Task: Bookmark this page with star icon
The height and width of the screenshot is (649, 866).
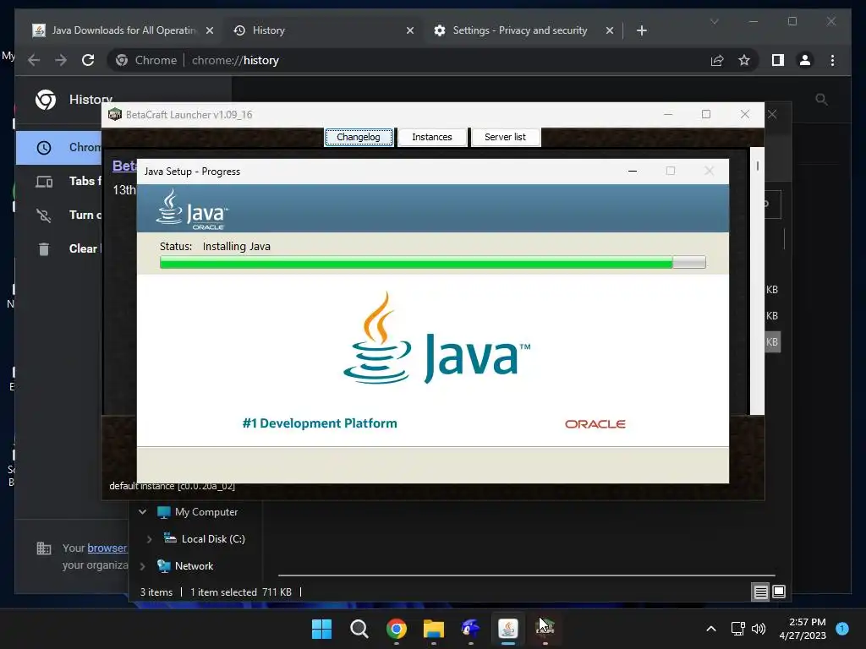Action: click(744, 60)
